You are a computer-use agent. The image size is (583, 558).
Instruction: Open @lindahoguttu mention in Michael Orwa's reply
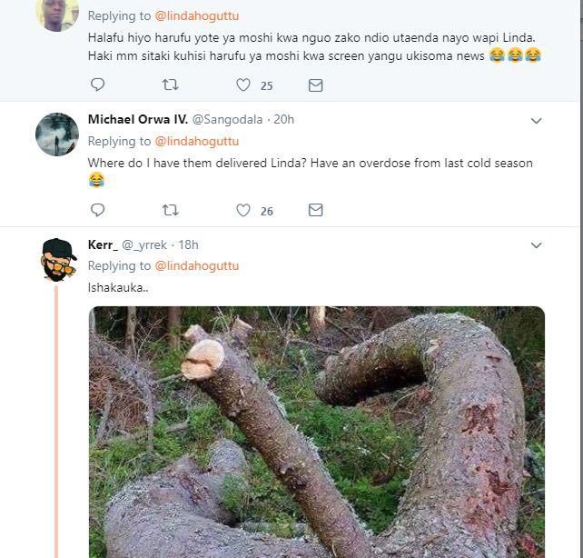[197, 141]
